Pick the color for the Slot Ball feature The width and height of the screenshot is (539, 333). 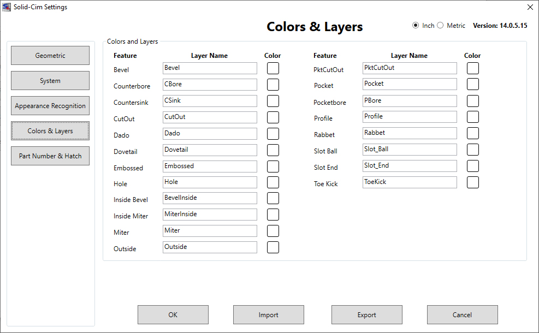click(473, 150)
